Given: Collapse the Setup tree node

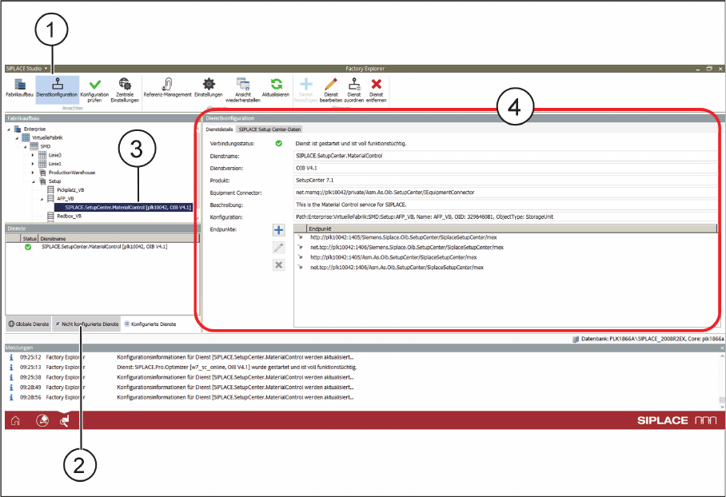Looking at the screenshot, I should [x=33, y=181].
